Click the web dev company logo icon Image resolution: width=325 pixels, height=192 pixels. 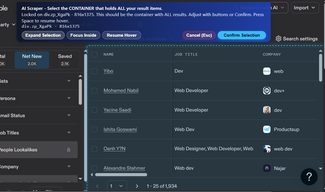(267, 149)
